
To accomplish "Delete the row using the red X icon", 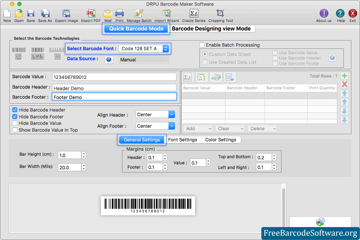I will (345, 84).
